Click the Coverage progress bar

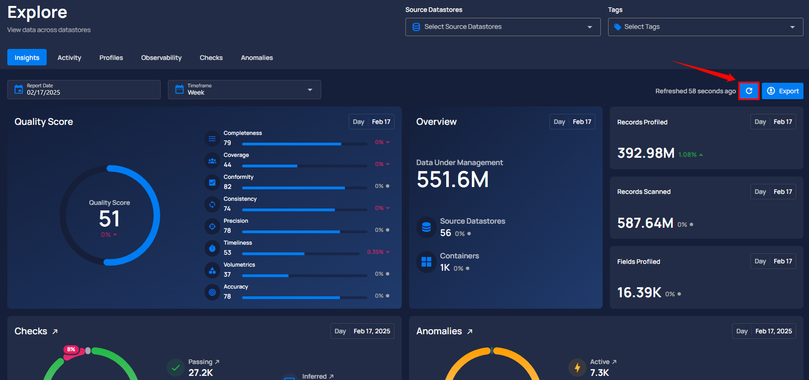305,166
